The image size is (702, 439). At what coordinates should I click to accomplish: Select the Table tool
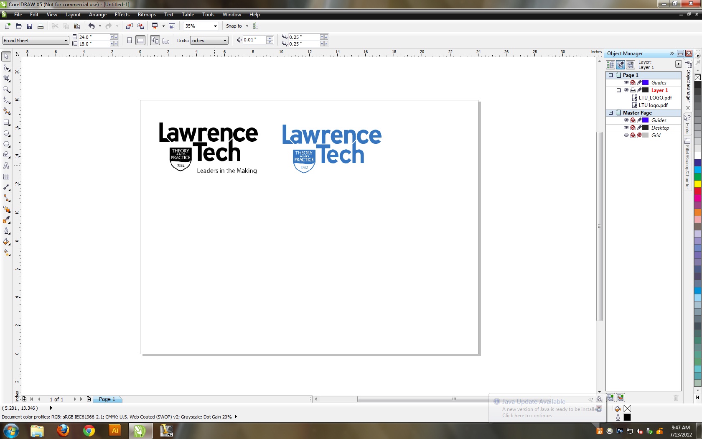pyautogui.click(x=6, y=176)
